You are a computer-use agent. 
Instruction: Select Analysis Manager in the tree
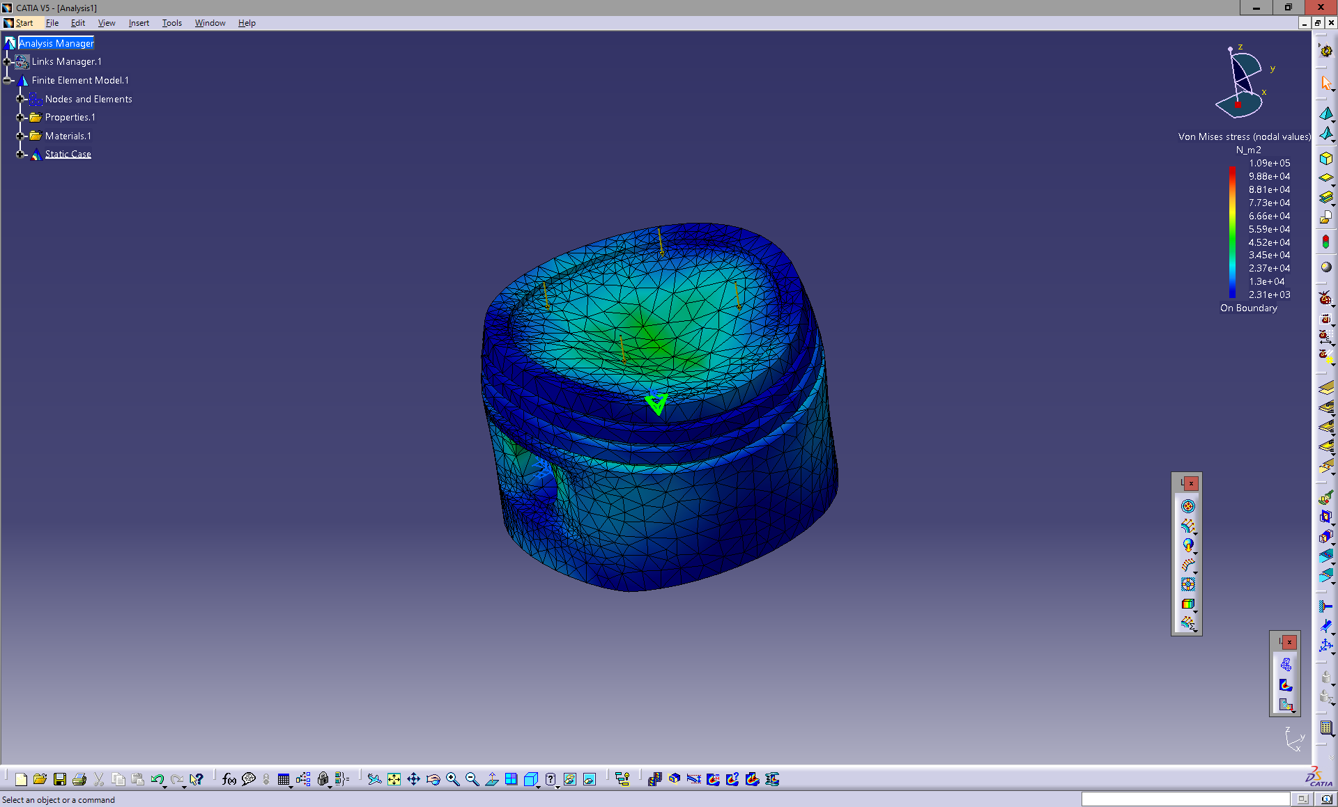click(x=56, y=43)
